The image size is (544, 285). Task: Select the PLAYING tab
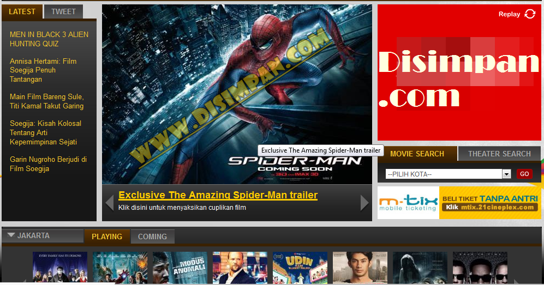[x=107, y=237]
